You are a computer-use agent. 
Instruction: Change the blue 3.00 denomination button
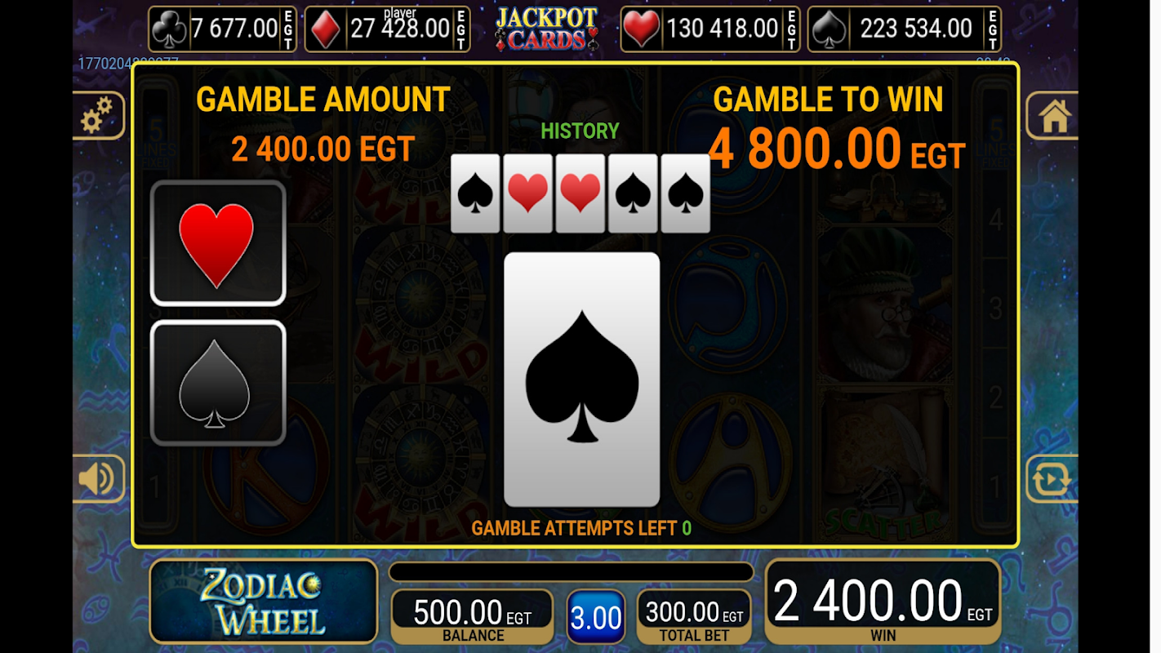(x=595, y=618)
